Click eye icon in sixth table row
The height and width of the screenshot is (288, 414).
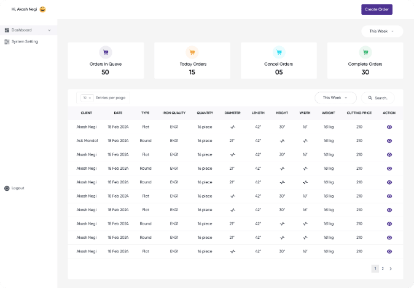[389, 196]
